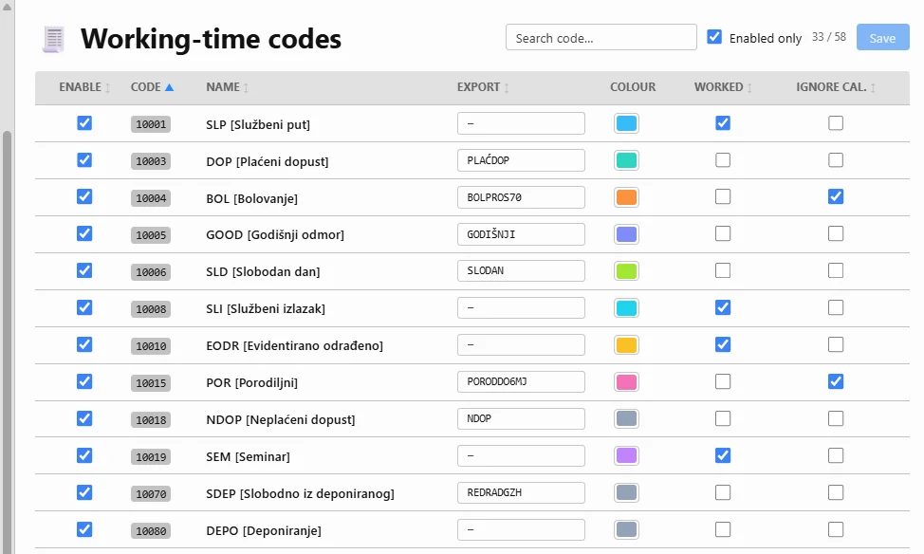The image size is (924, 554).
Task: Disable the SLP [Službeni put] code
Action: point(84,123)
